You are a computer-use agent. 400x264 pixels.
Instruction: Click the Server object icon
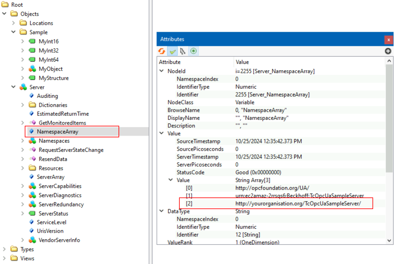click(23, 87)
